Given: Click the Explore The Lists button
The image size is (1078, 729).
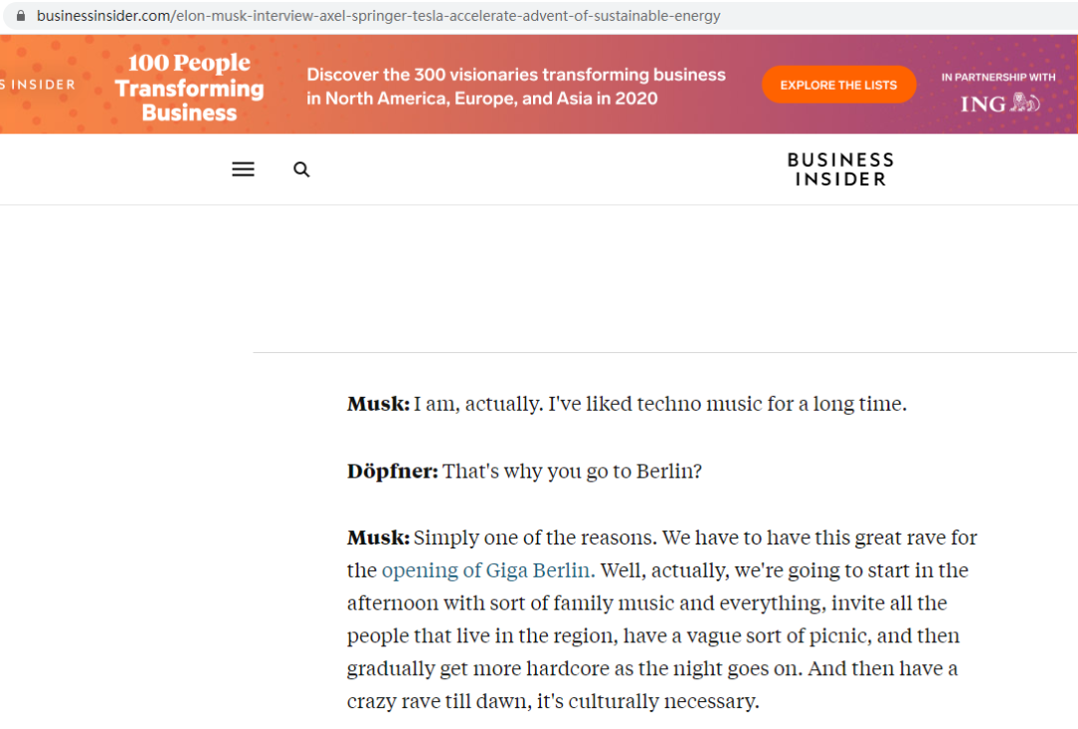Looking at the screenshot, I should click(x=838, y=85).
